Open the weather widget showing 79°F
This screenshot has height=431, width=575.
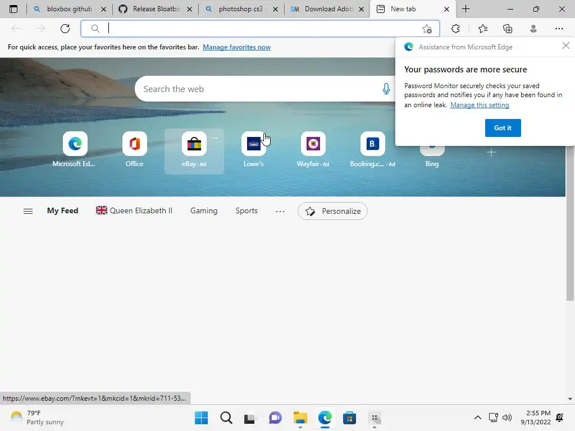(38, 418)
